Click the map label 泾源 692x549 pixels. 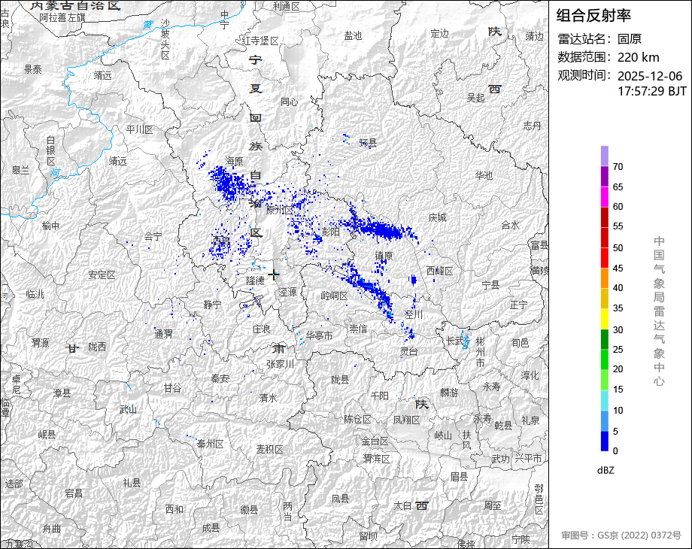pos(287,292)
